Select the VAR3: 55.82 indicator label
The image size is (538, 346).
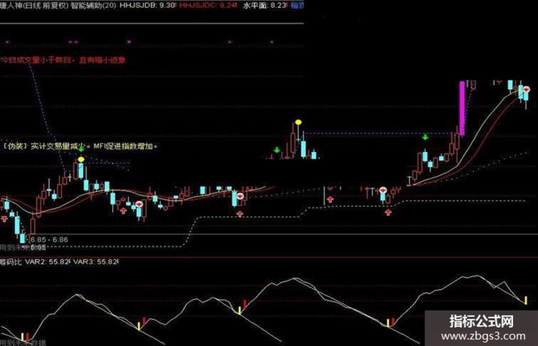pyautogui.click(x=96, y=262)
